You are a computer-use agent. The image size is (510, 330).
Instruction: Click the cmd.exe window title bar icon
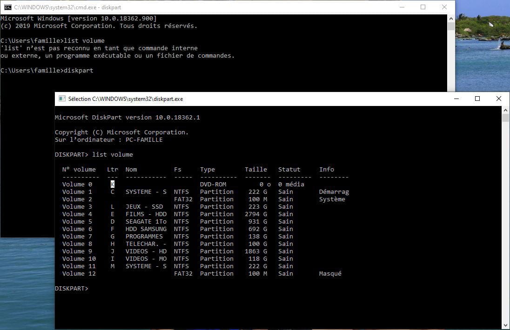[7, 7]
